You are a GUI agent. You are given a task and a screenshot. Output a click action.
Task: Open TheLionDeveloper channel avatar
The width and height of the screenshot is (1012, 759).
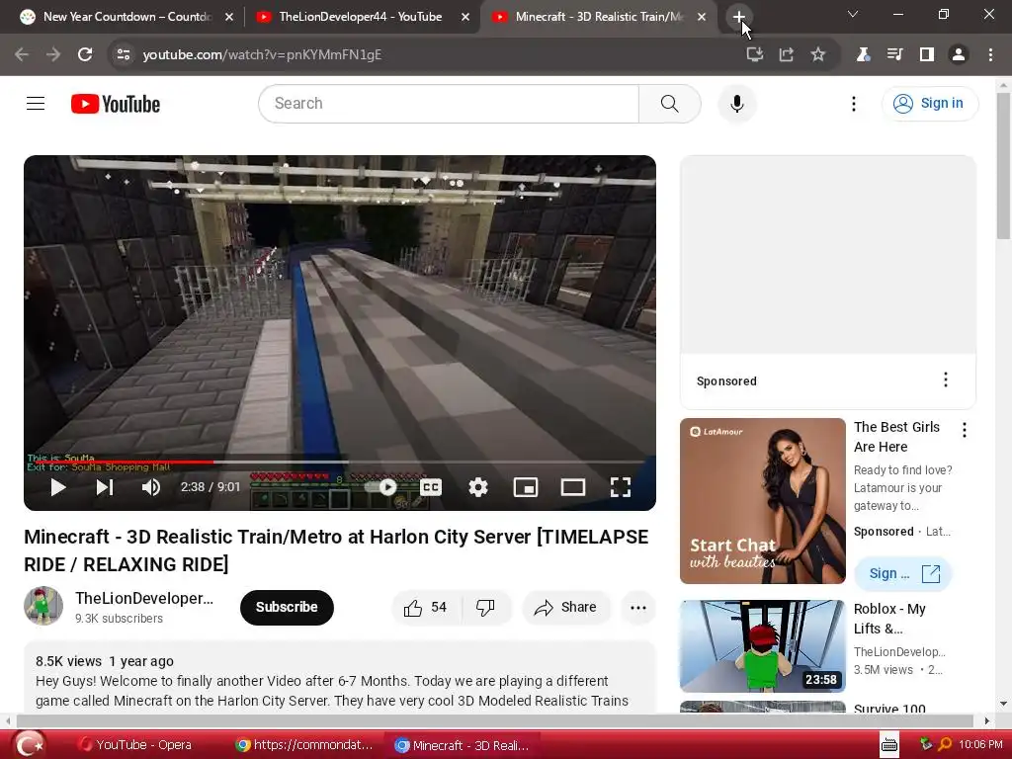43,606
